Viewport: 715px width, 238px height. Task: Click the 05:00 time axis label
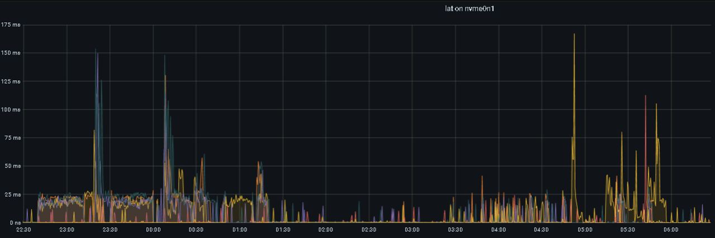pyautogui.click(x=585, y=230)
